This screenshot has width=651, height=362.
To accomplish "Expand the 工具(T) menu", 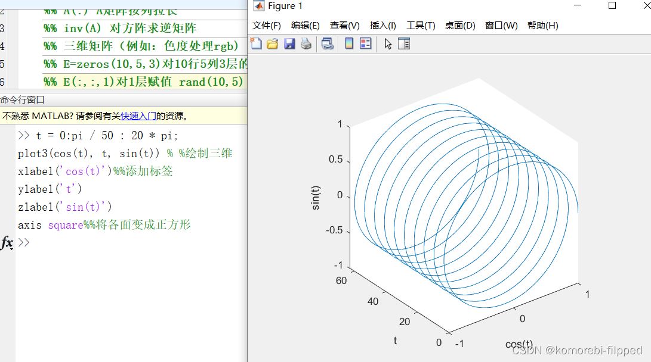I will (421, 26).
